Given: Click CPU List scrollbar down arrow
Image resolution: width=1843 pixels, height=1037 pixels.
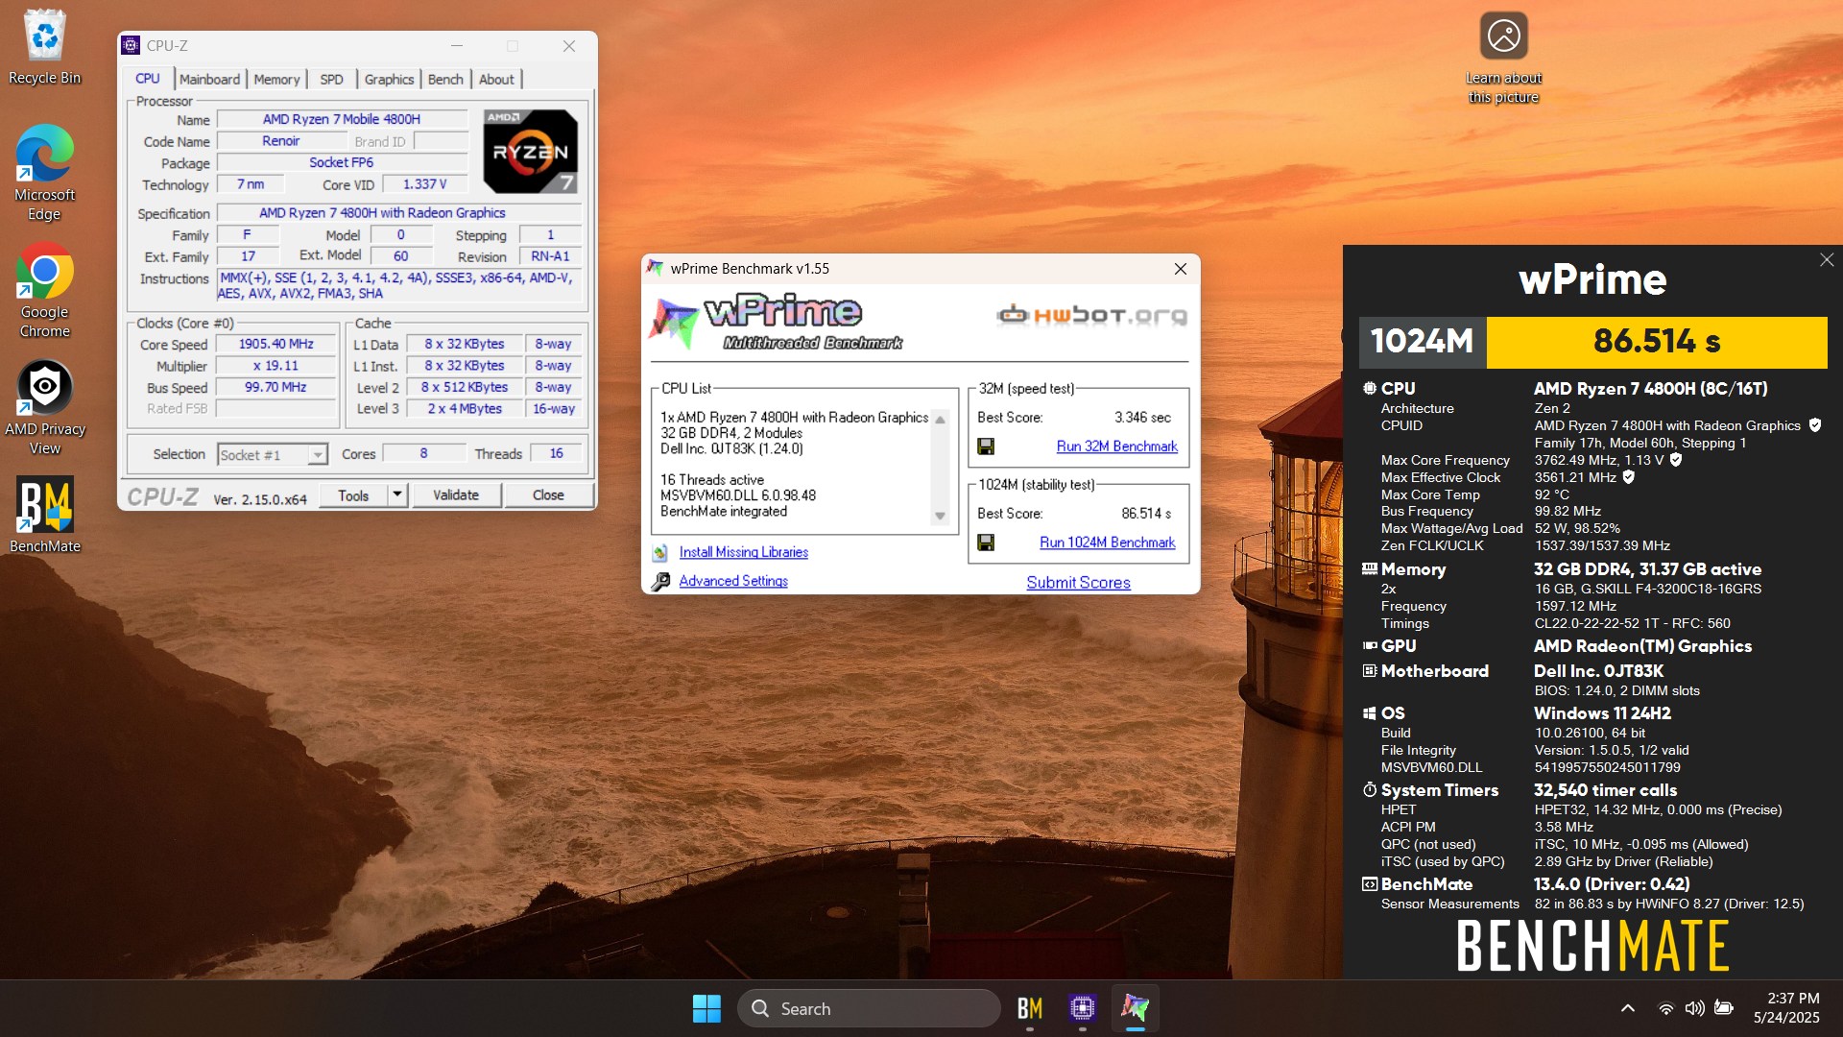Looking at the screenshot, I should (940, 516).
